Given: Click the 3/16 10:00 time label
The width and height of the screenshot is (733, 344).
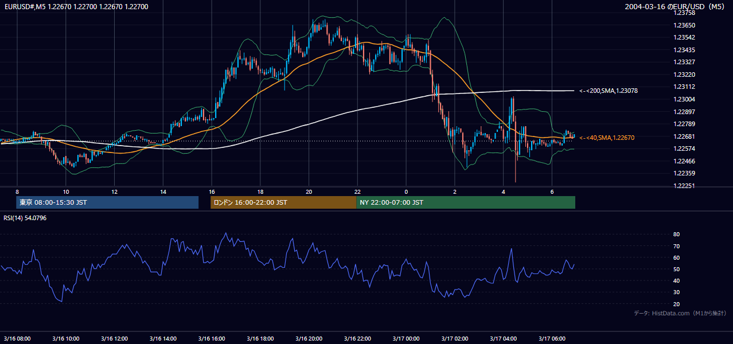Looking at the screenshot, I should pyautogui.click(x=66, y=338).
